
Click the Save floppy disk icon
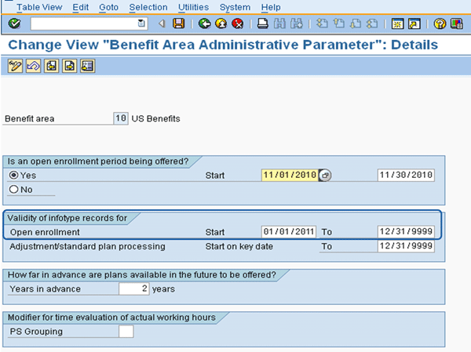179,24
